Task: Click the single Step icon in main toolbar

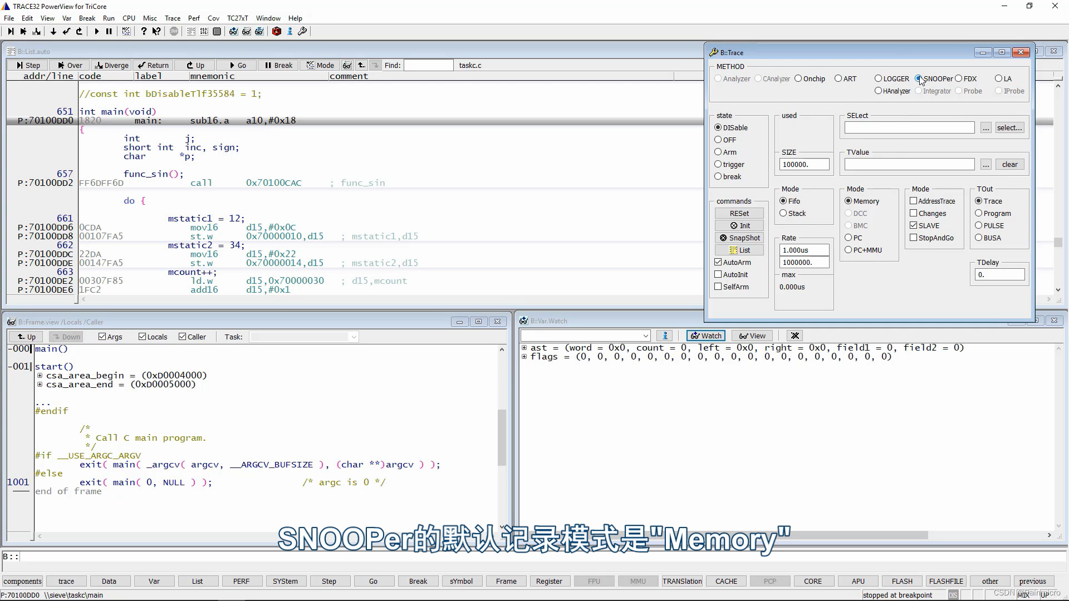Action: point(11,32)
